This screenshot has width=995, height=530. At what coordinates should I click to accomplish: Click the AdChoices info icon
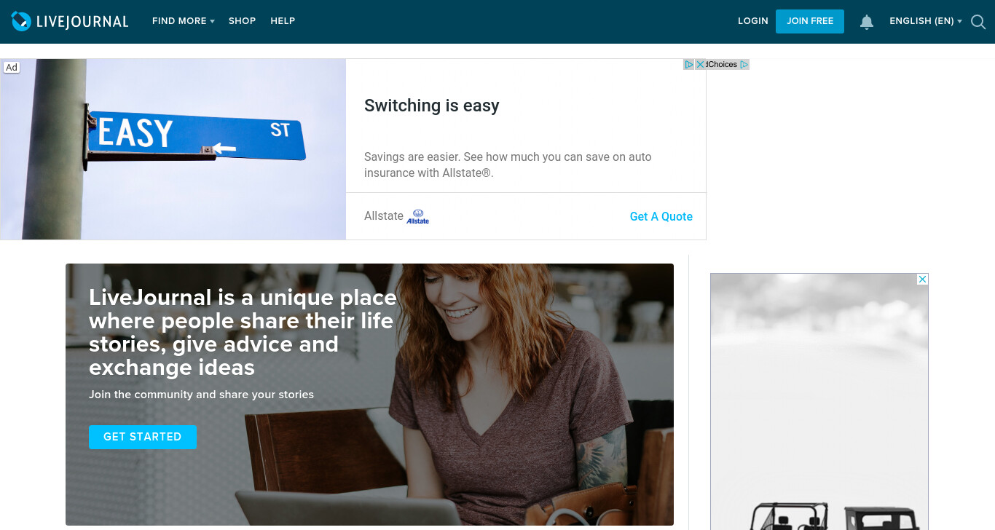689,64
